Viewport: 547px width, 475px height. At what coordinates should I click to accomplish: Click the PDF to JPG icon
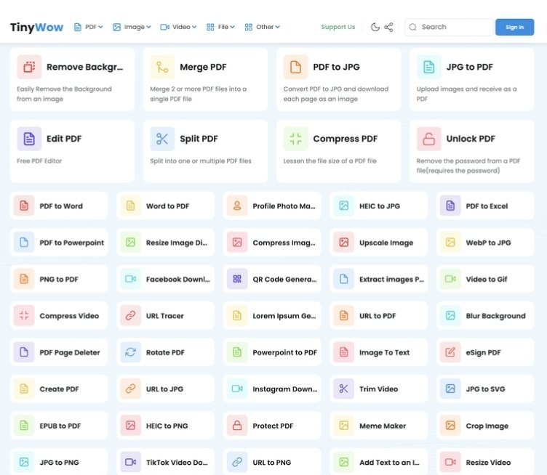(295, 67)
